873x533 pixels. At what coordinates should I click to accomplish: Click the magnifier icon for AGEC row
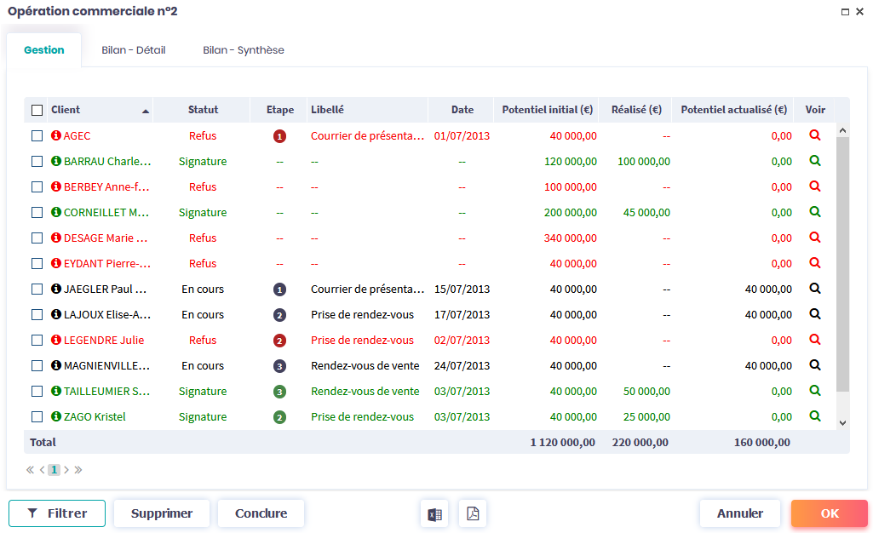815,135
